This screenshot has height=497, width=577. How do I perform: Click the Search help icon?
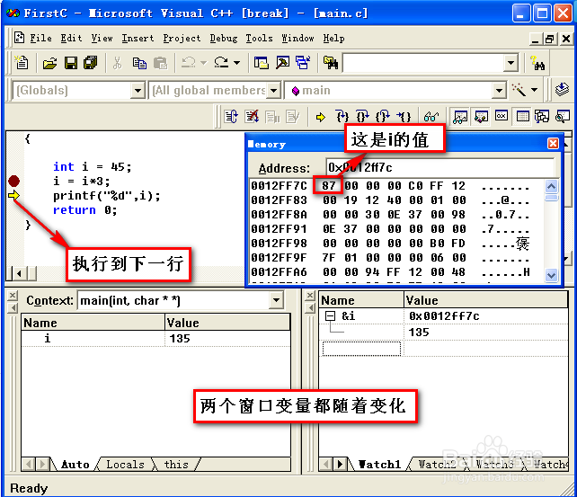(x=537, y=63)
